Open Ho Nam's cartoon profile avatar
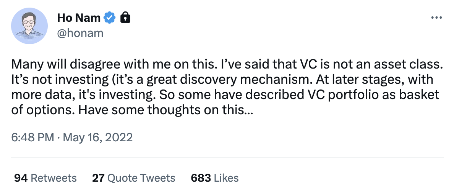Viewport: 454px width, 195px height. [x=29, y=25]
